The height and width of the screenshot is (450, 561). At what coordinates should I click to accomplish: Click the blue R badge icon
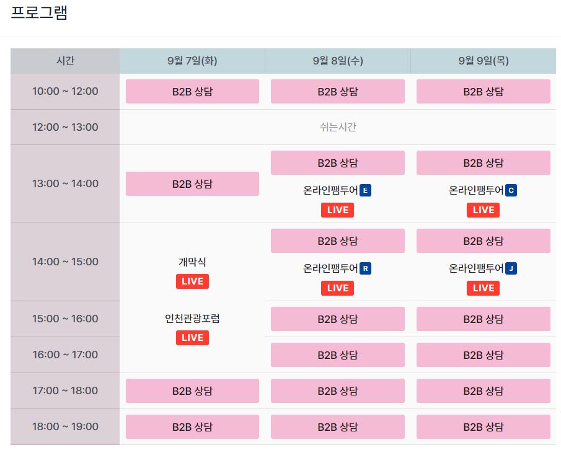tap(365, 268)
